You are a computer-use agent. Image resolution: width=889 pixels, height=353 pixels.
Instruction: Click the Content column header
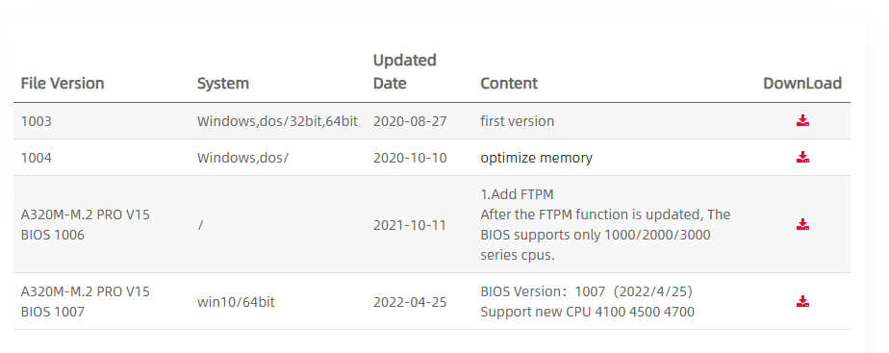[x=509, y=84]
